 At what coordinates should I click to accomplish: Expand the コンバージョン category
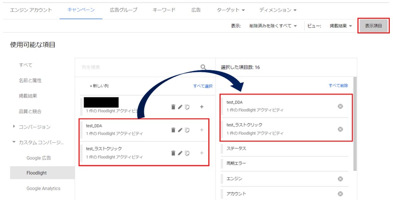pyautogui.click(x=14, y=127)
